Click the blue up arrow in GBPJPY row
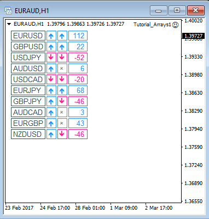 (51, 101)
